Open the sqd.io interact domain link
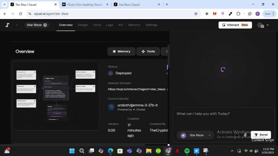Screen dimensions: 278x156 (x=136, y=89)
